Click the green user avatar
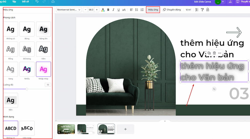Viewport: 250px width, 139px height. pyautogui.click(x=218, y=2)
